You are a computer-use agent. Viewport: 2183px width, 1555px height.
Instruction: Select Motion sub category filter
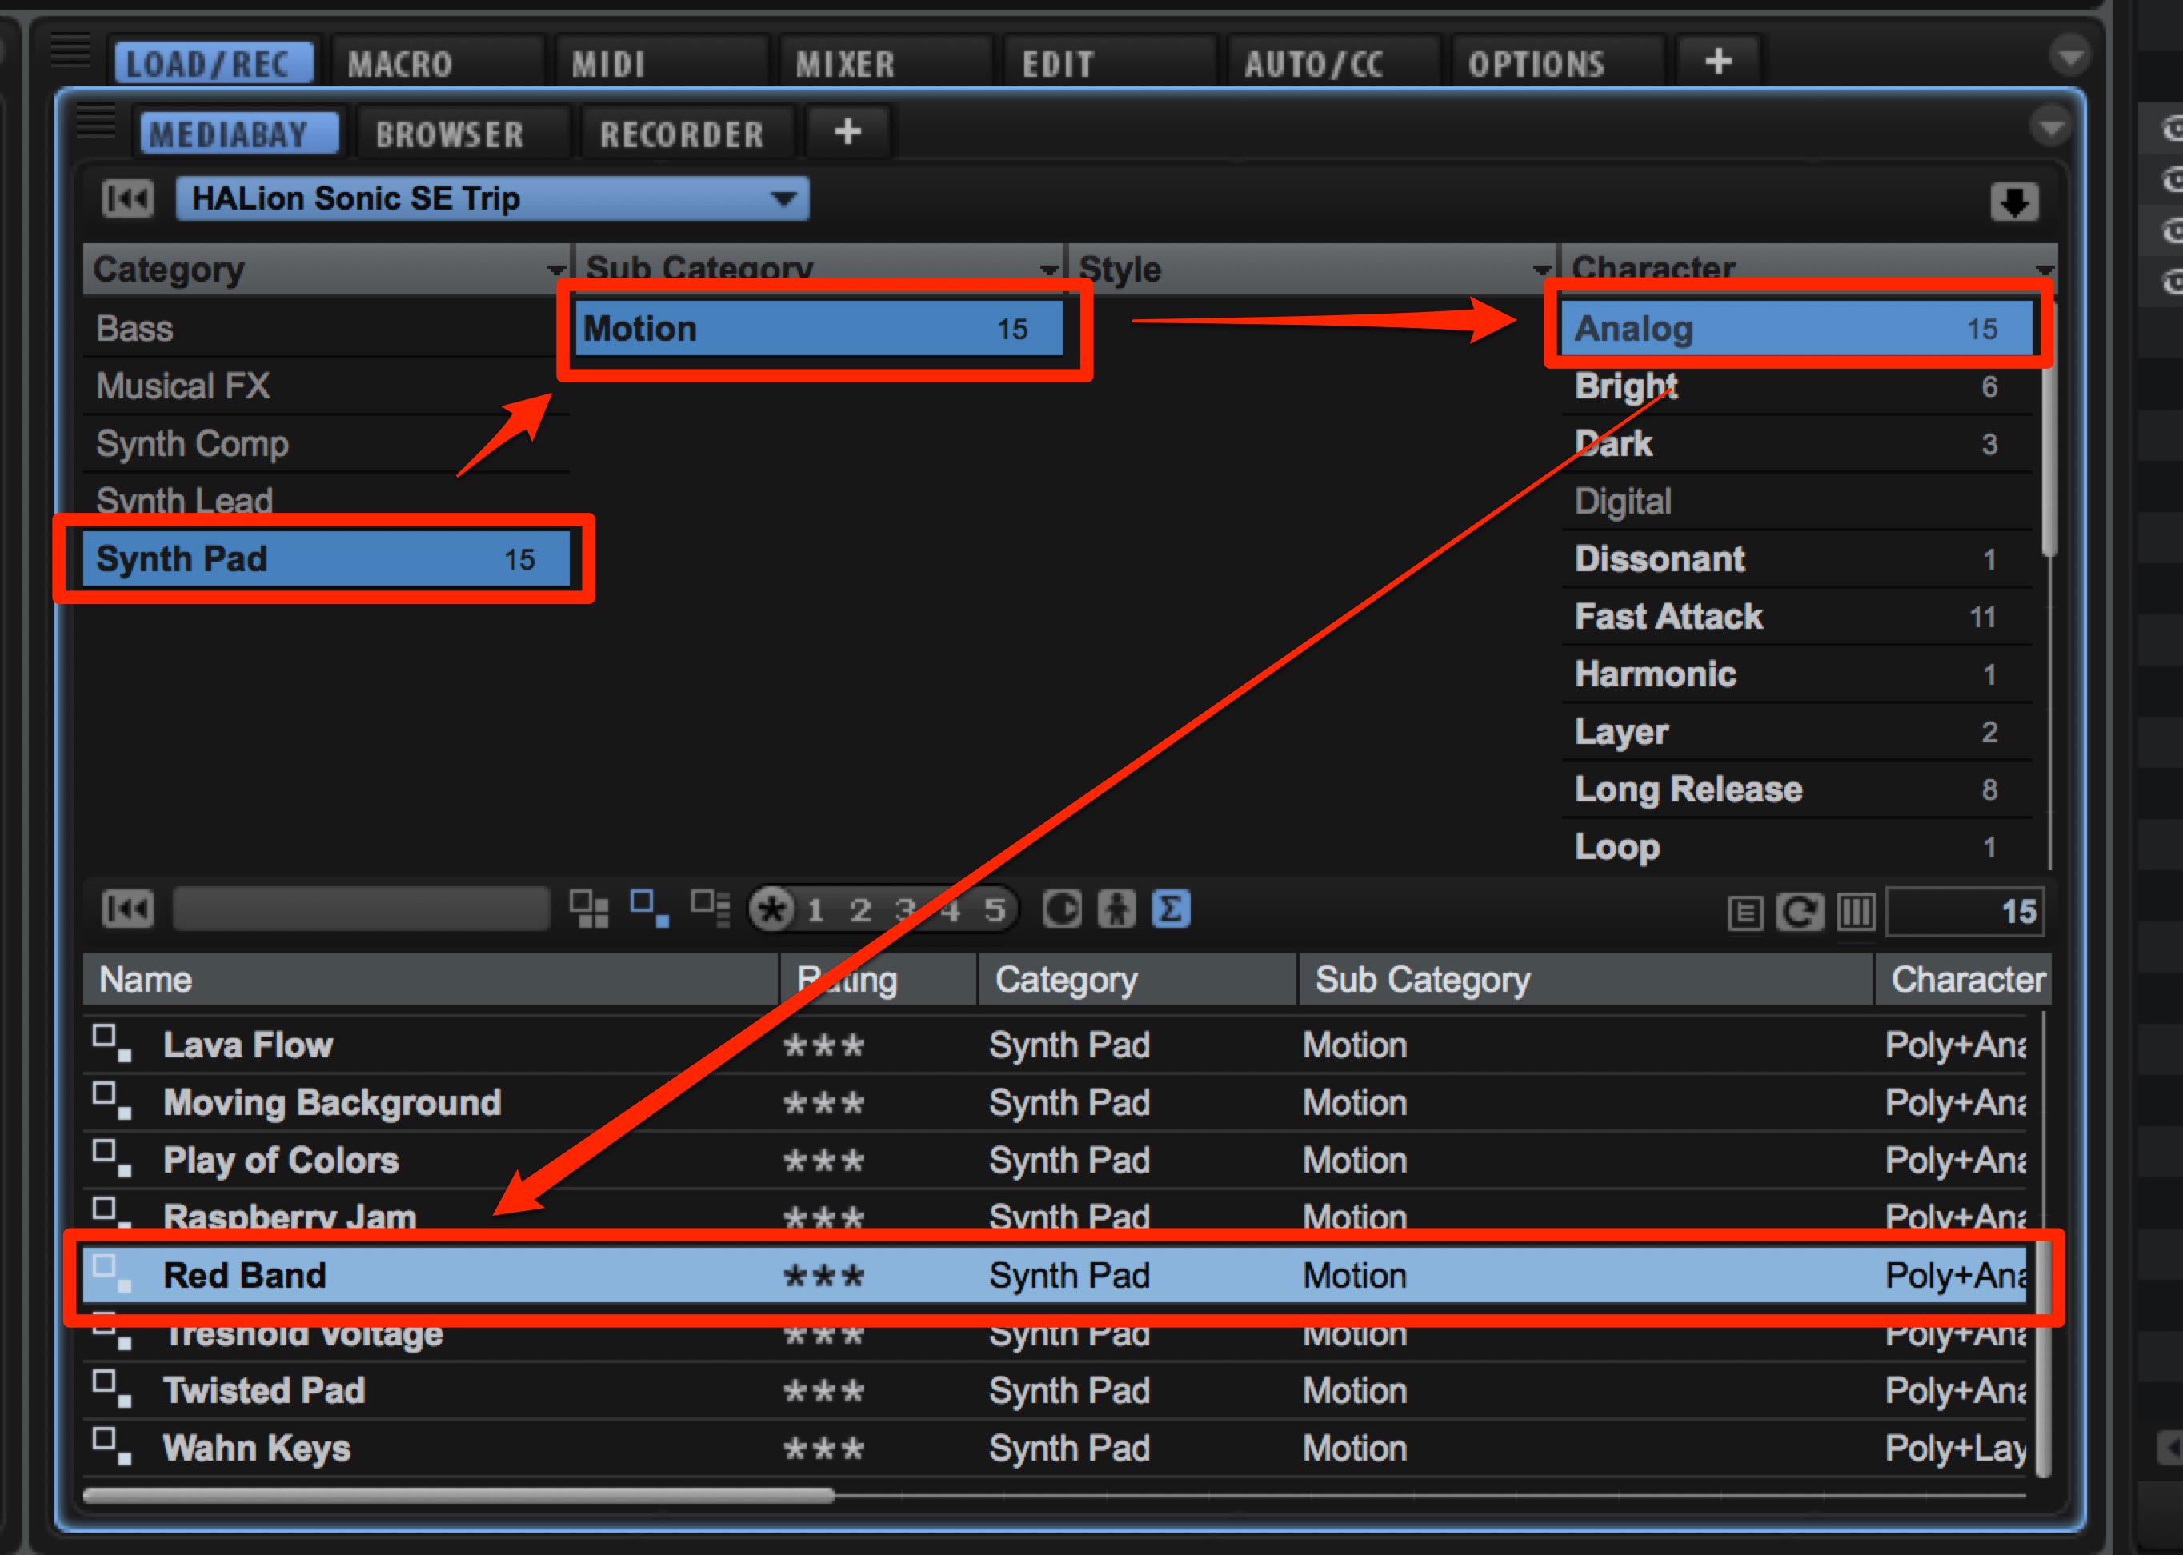[819, 329]
